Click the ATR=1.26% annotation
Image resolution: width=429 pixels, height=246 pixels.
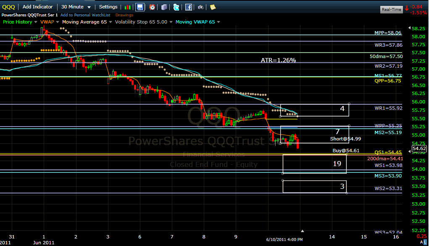(x=278, y=60)
